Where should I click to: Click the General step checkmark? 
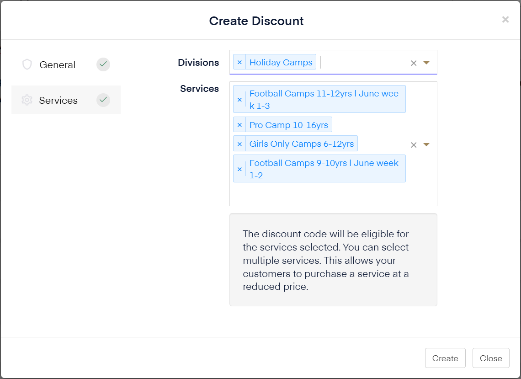pos(103,64)
